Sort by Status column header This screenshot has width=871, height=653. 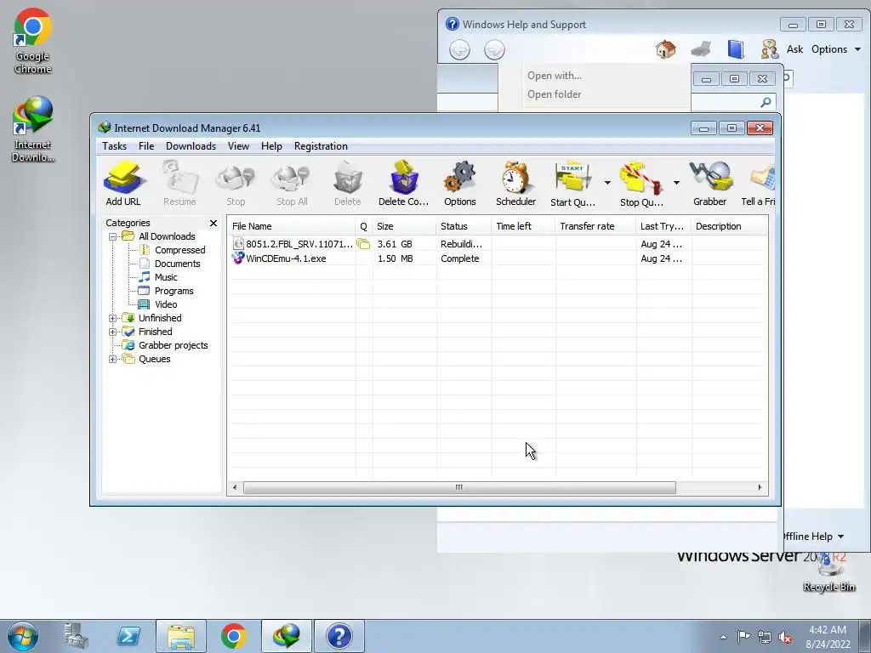point(464,226)
